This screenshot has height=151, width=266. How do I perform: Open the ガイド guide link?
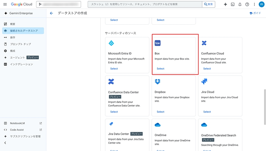click(255, 13)
